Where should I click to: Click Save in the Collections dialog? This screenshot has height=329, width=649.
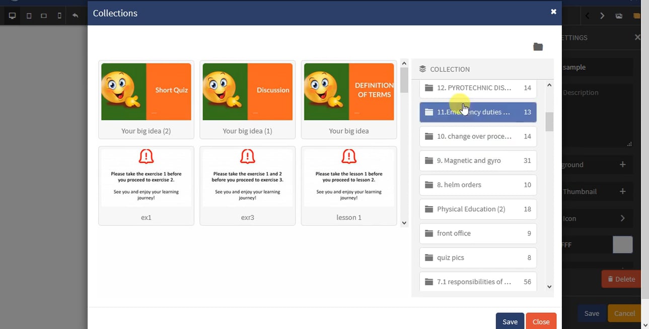[510, 321]
